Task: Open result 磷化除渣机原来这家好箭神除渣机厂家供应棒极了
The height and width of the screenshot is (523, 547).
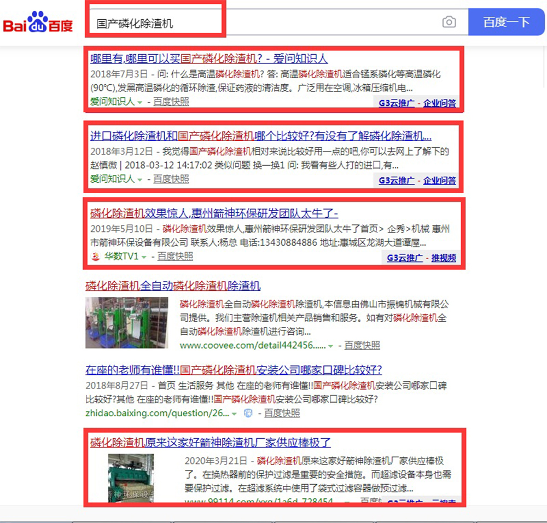Action: point(211,443)
